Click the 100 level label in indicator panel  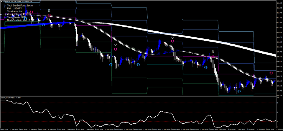(x=279, y=97)
